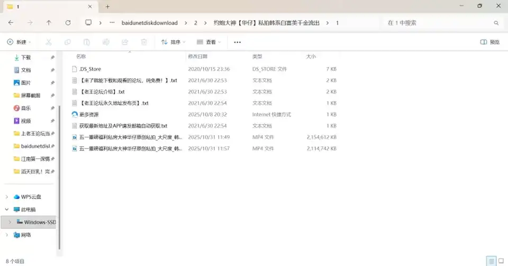Go up one folder level
This screenshot has height=266, width=508.
pyautogui.click(x=49, y=23)
